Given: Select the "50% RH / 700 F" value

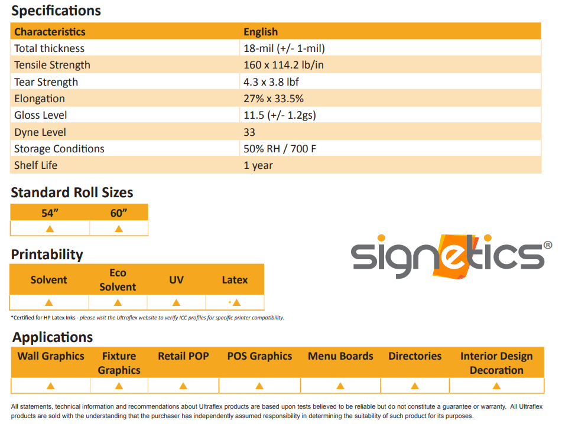Looking at the screenshot, I should pyautogui.click(x=280, y=149).
